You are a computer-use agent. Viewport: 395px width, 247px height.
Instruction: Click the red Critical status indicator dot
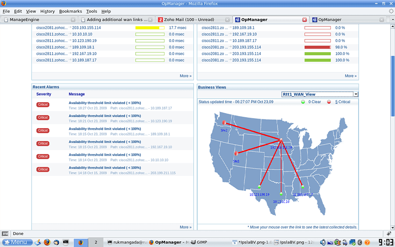pos(329,102)
